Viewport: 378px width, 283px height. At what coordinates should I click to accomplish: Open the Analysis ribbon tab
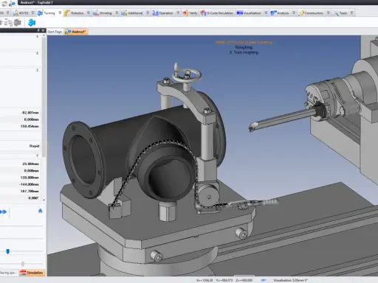click(x=283, y=13)
